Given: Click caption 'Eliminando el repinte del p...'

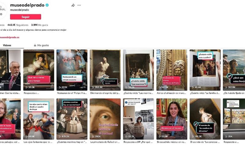Looking at the screenshot, I should point(105,93).
